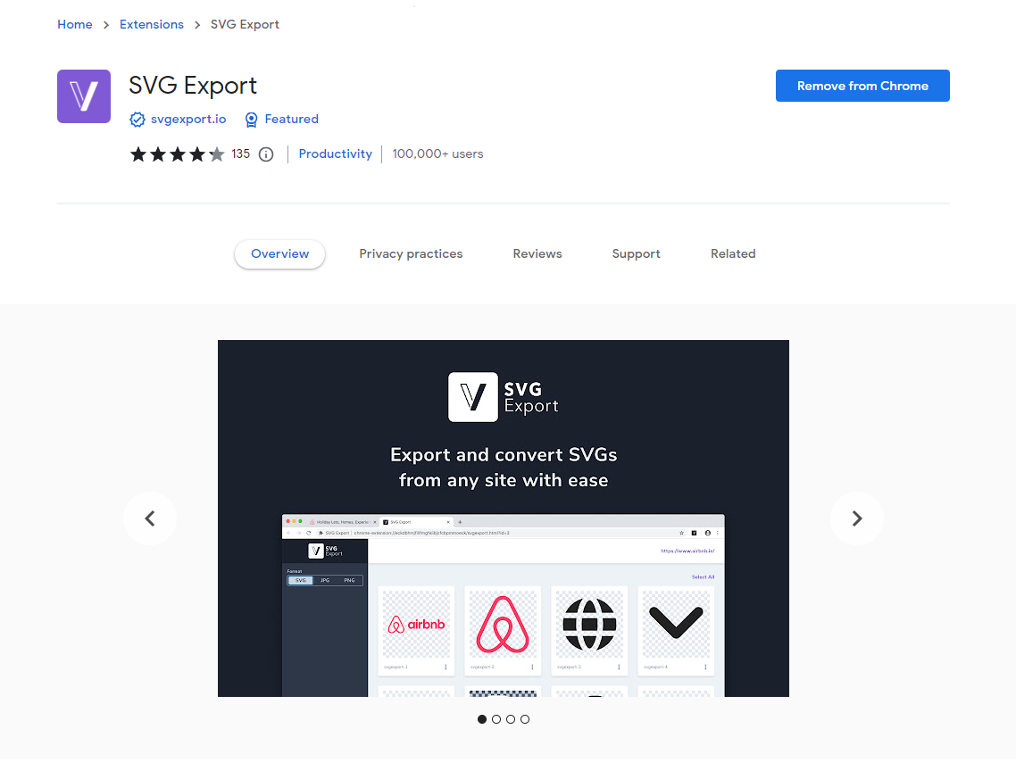Open the Reviews tab

(x=537, y=254)
